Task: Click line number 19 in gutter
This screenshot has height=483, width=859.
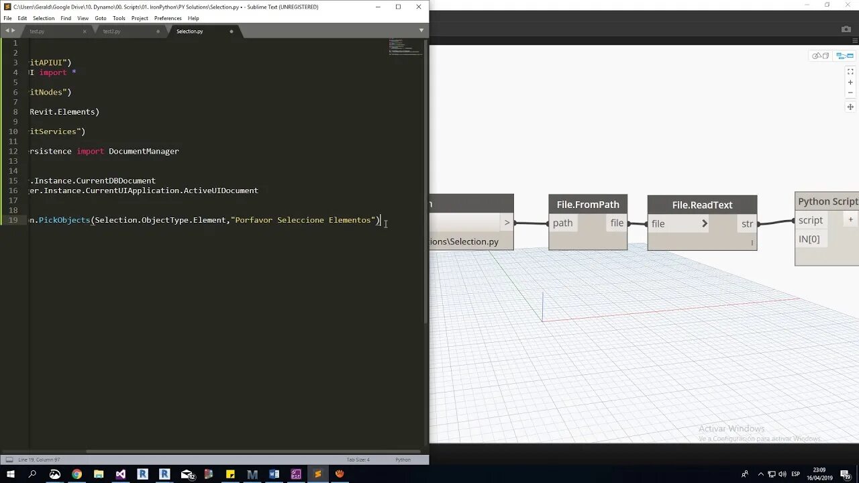Action: [13, 220]
